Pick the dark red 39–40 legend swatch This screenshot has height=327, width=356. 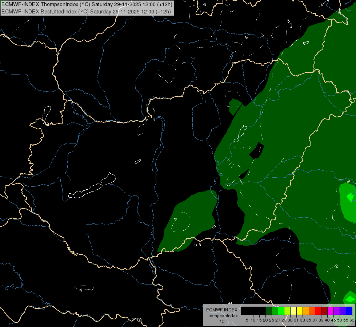[324, 311]
